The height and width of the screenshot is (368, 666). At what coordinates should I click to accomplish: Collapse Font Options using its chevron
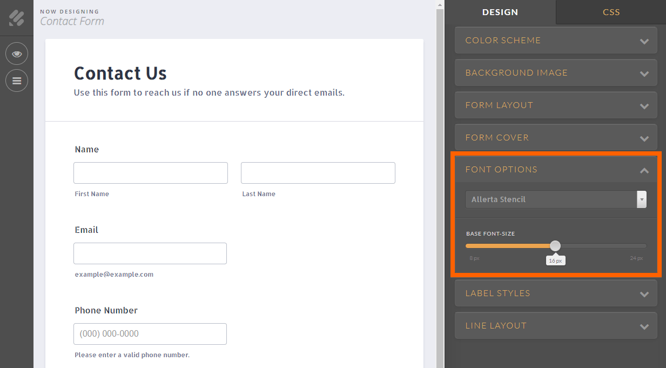[644, 170]
